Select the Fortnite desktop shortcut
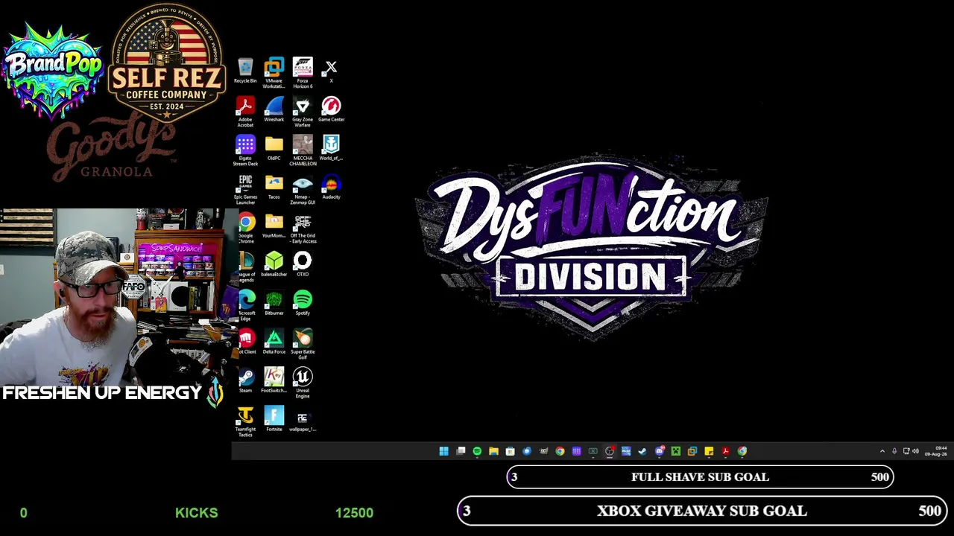 [x=274, y=419]
